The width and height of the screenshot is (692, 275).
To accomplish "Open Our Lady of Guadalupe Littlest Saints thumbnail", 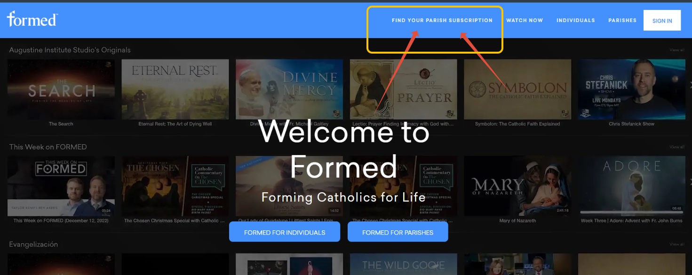I will (289, 186).
